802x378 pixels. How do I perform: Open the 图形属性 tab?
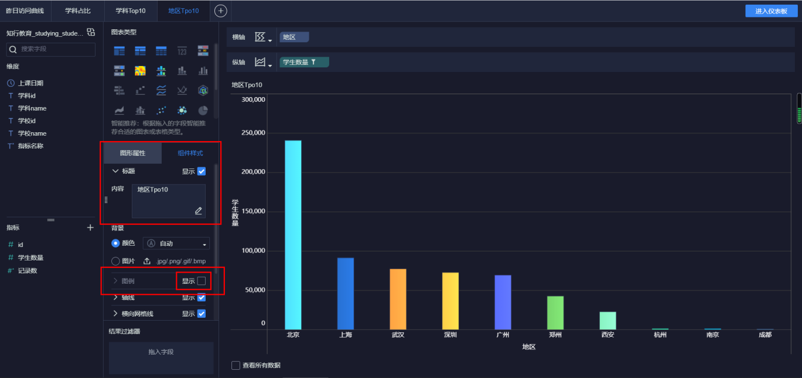point(132,153)
